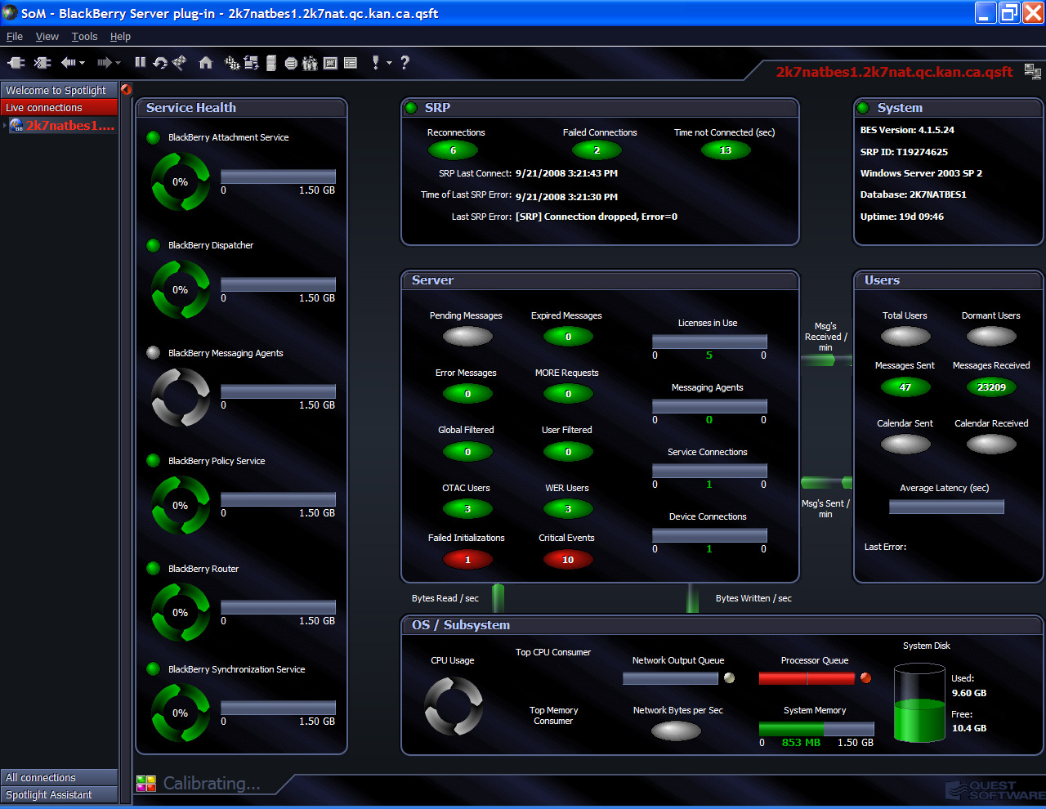The height and width of the screenshot is (809, 1046).
Task: Click the users group toolbar icon
Action: click(x=310, y=63)
